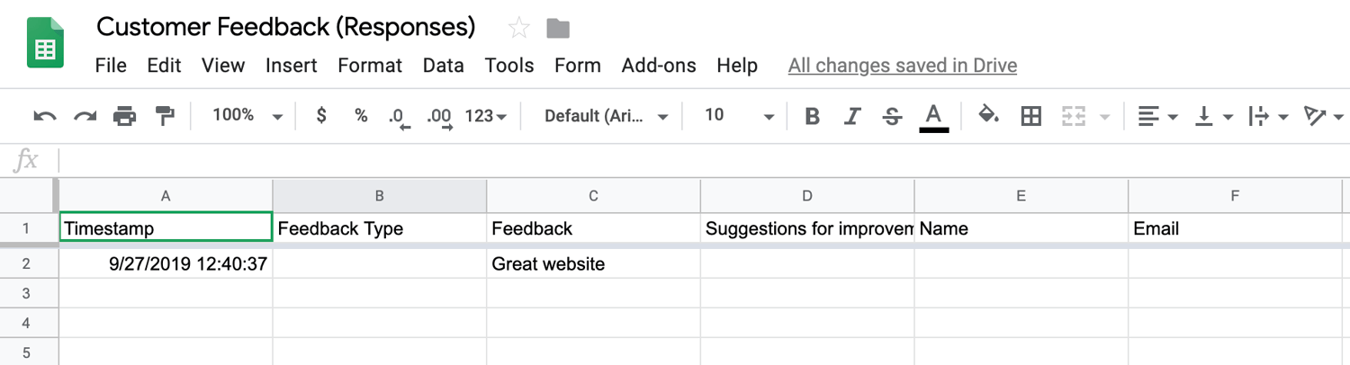Toggle italic formatting
This screenshot has height=365, width=1350.
point(851,116)
